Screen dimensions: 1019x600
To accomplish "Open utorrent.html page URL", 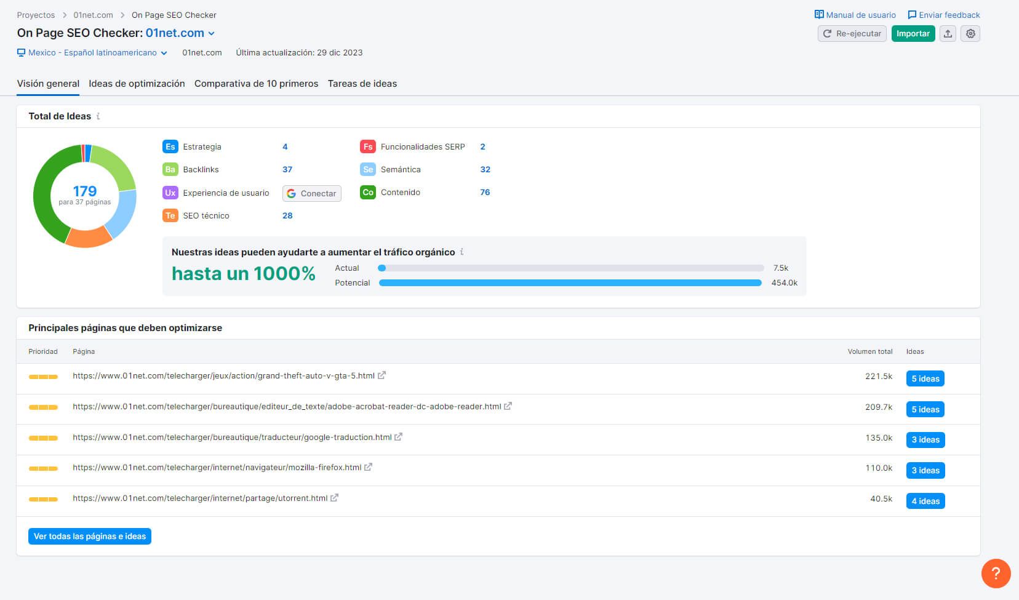I will coord(200,498).
